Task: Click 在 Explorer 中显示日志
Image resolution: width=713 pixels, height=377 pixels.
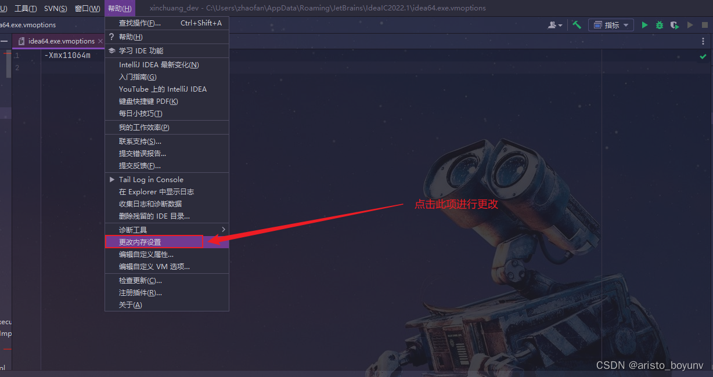Action: (167, 192)
